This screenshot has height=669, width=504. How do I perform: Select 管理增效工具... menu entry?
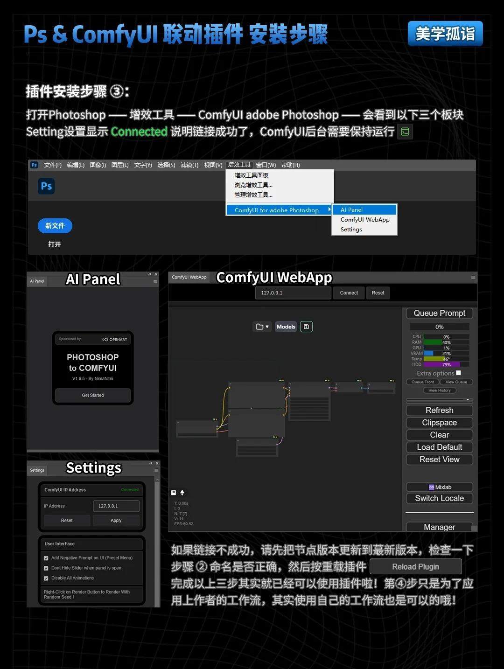280,195
